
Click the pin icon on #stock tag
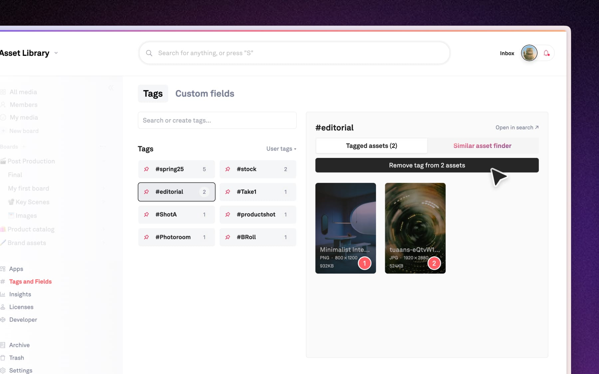point(228,169)
